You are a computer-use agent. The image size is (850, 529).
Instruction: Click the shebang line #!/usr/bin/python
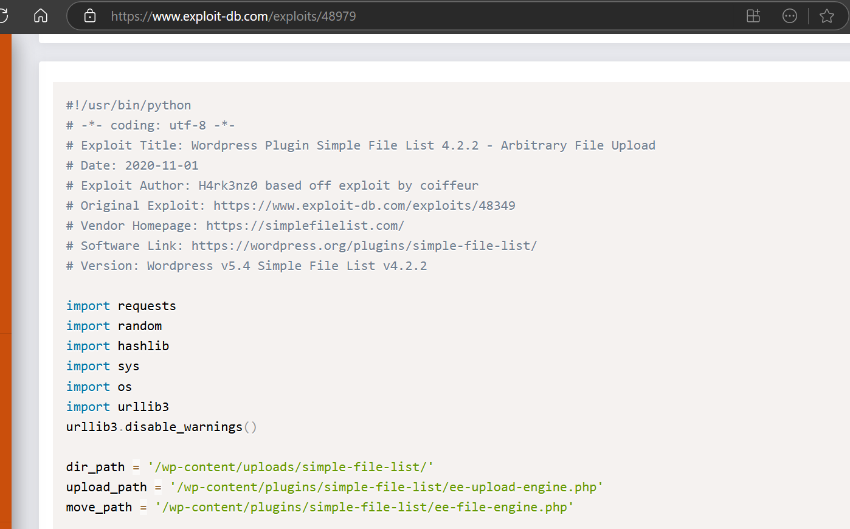pos(129,105)
